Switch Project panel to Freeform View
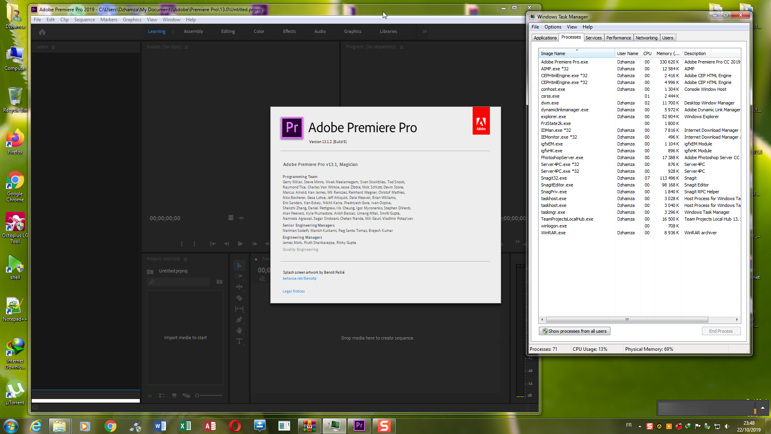This screenshot has height=434, width=771. (x=186, y=395)
